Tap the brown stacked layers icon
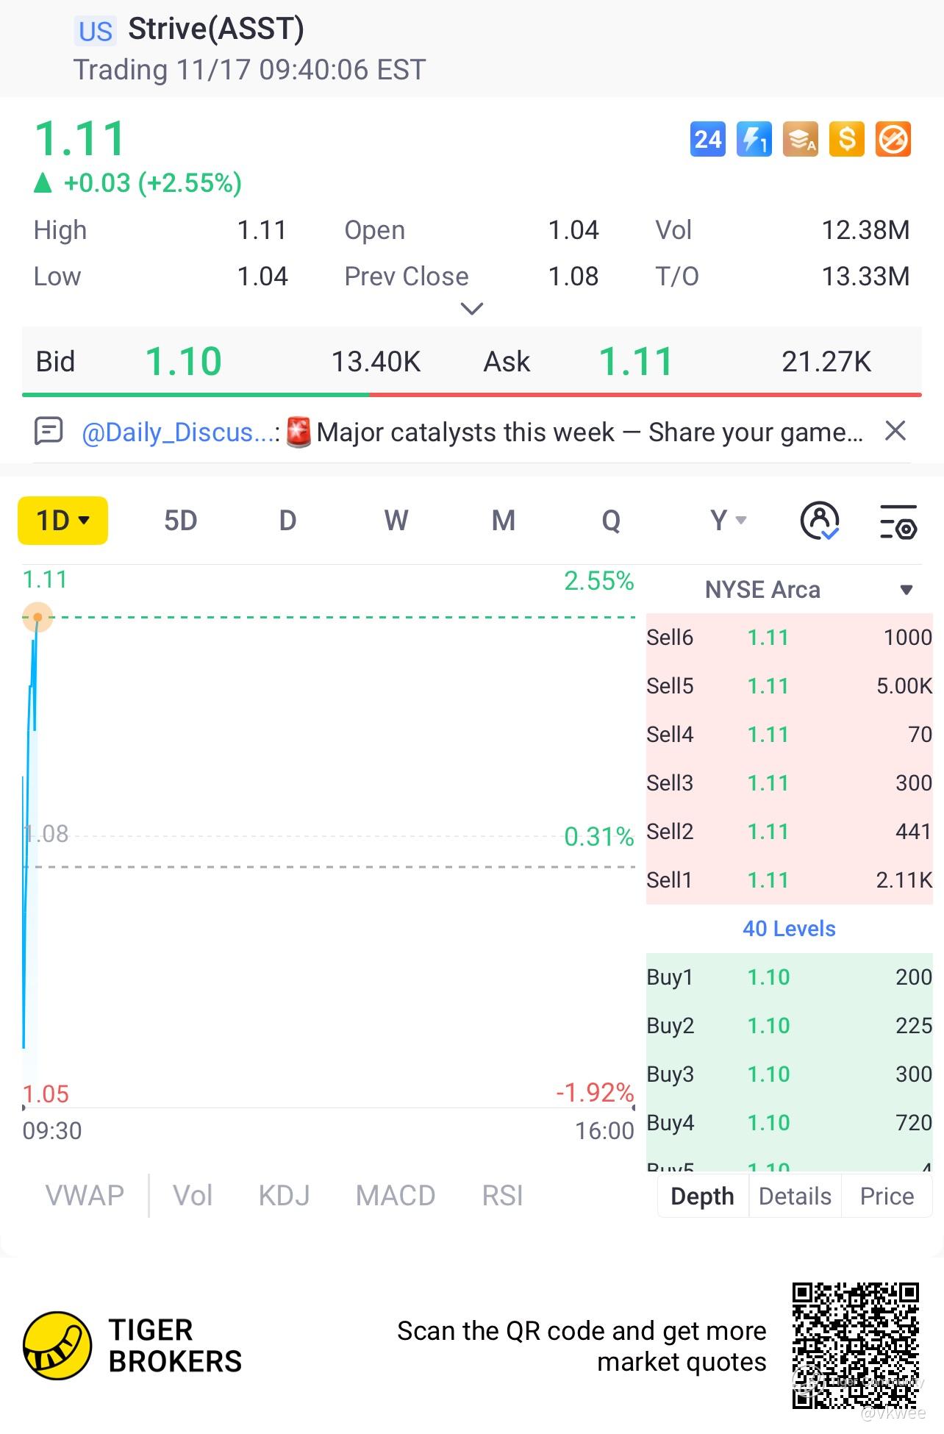Viewport: 944px width, 1434px height. pos(800,139)
